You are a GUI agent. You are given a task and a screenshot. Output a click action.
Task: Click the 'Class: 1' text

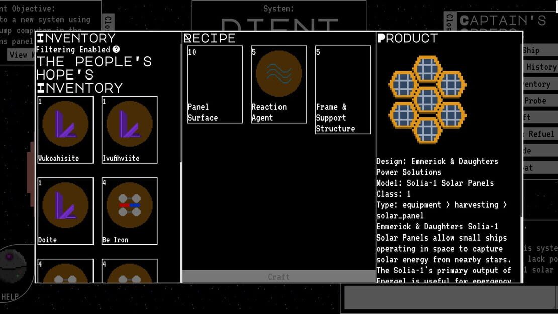[x=394, y=194]
